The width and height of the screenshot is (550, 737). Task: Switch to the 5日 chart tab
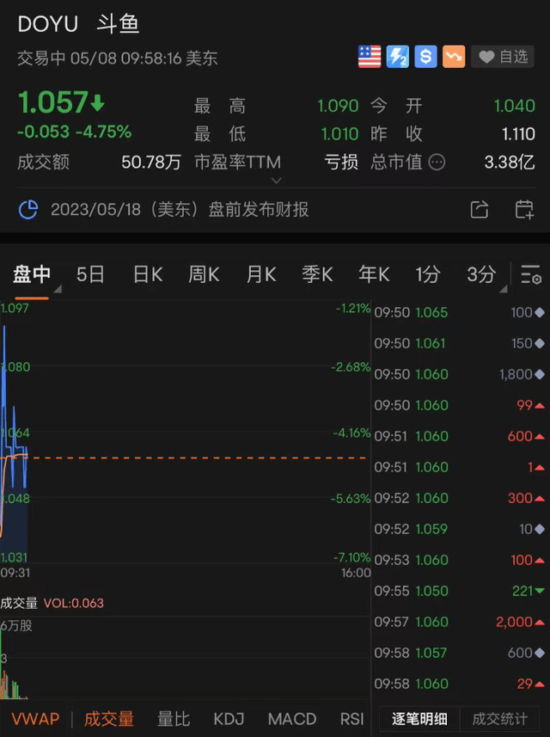(90, 274)
